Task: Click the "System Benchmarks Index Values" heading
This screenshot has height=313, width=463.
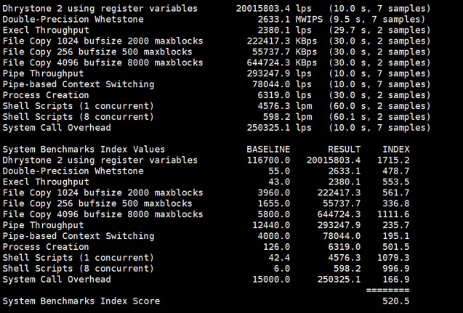Action: 84,149
